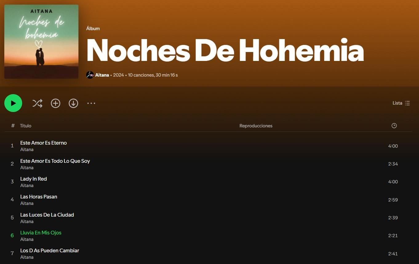This screenshot has width=419, height=264.
Task: Click duration 2:59 of track 4
Action: pos(393,200)
